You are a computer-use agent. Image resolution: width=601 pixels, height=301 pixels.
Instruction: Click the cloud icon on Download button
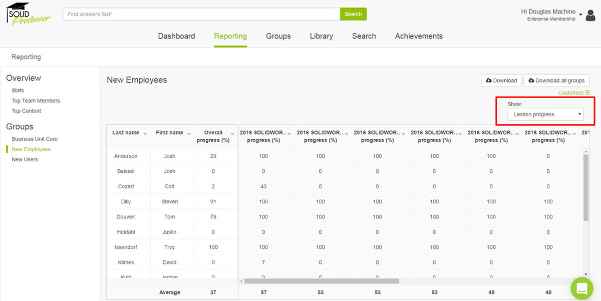(x=488, y=80)
